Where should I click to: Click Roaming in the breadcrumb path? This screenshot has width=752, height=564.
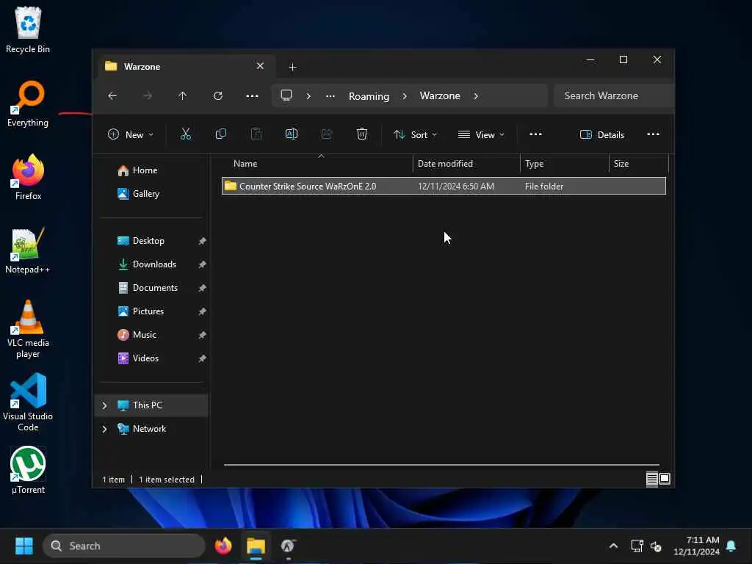[369, 96]
